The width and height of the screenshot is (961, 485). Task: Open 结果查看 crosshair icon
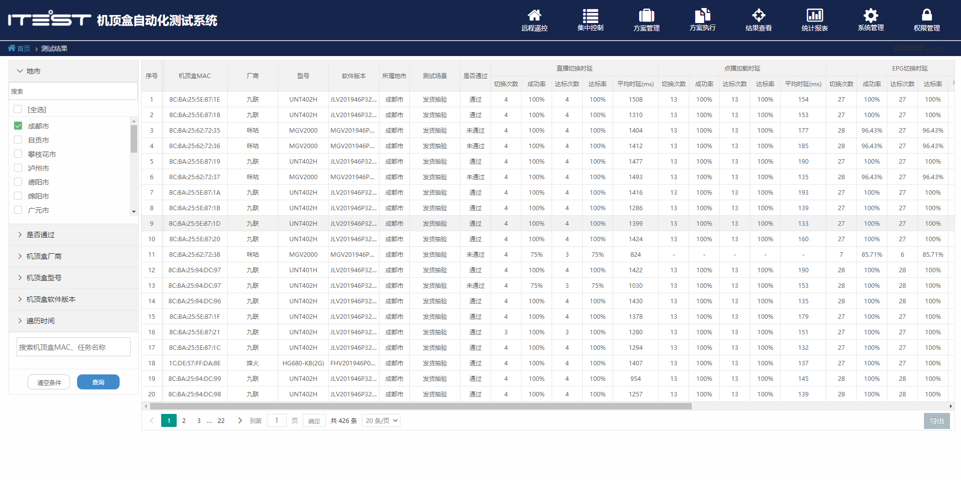coord(758,16)
